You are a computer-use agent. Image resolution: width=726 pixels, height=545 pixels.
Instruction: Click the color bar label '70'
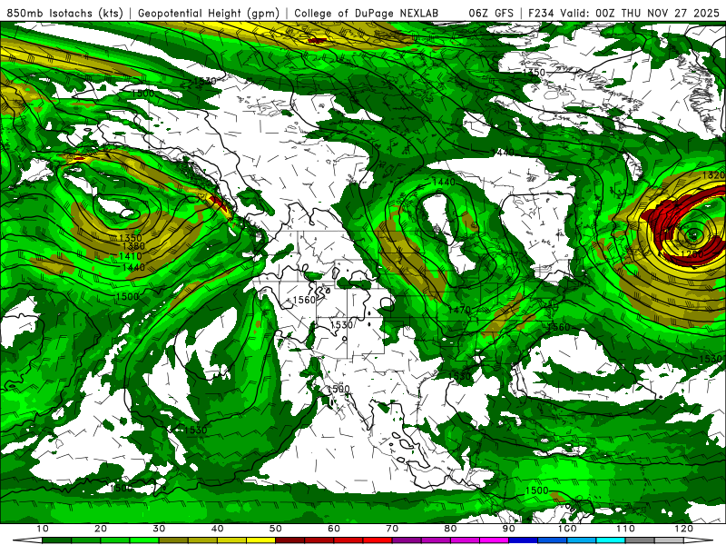(x=392, y=529)
